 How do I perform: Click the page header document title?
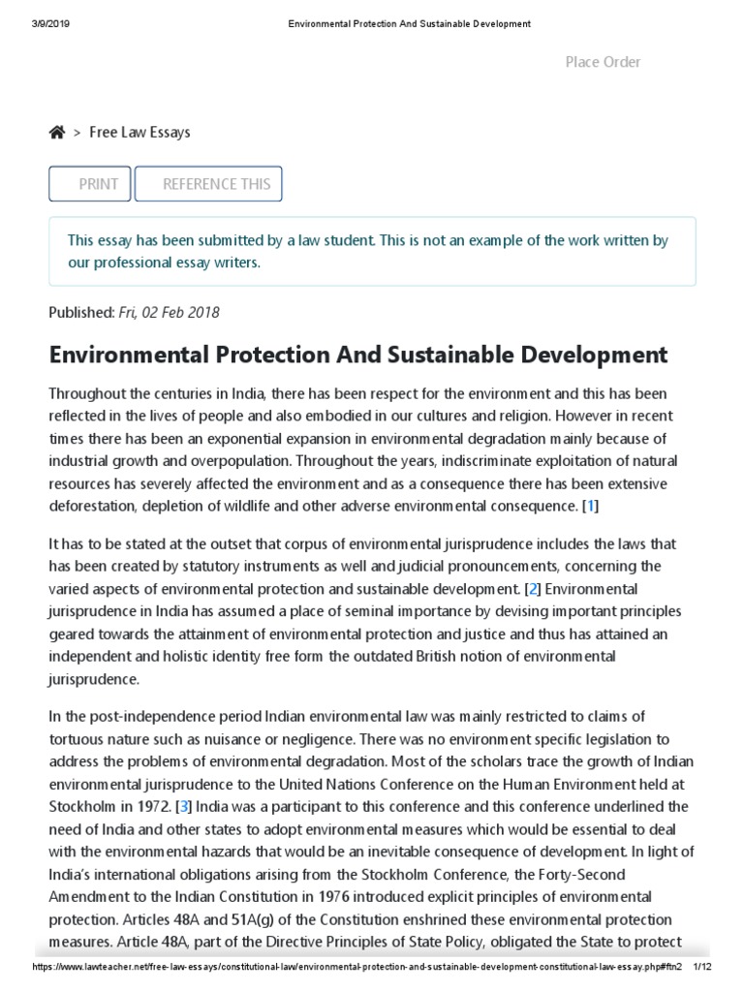pyautogui.click(x=409, y=23)
